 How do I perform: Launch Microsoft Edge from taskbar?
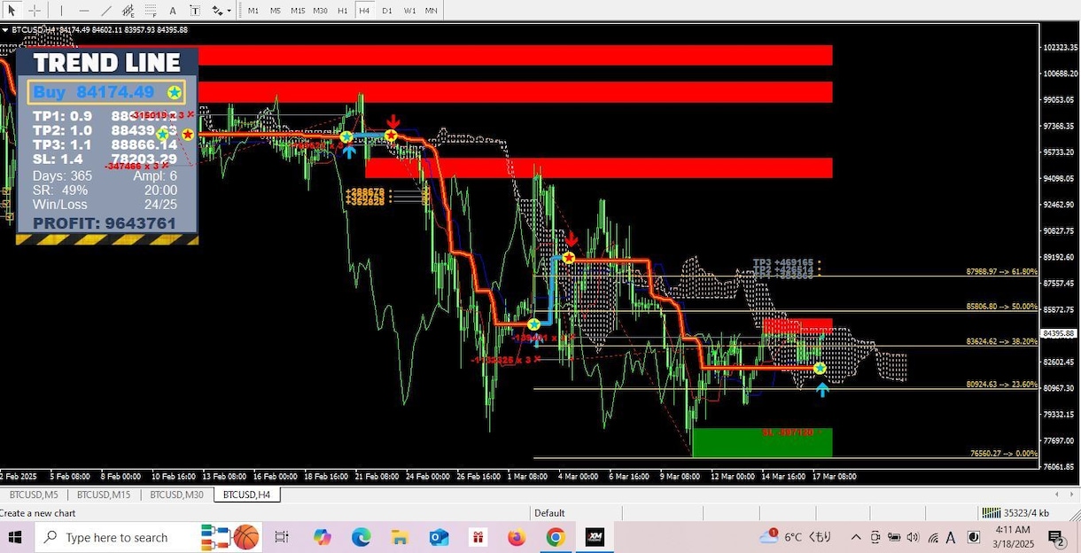pos(361,537)
